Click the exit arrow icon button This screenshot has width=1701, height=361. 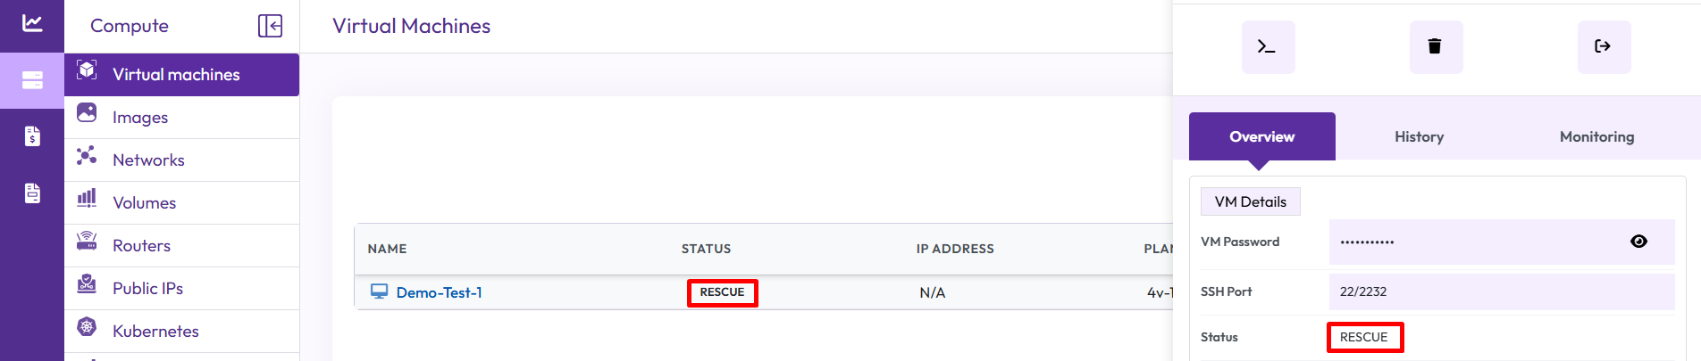1603,46
